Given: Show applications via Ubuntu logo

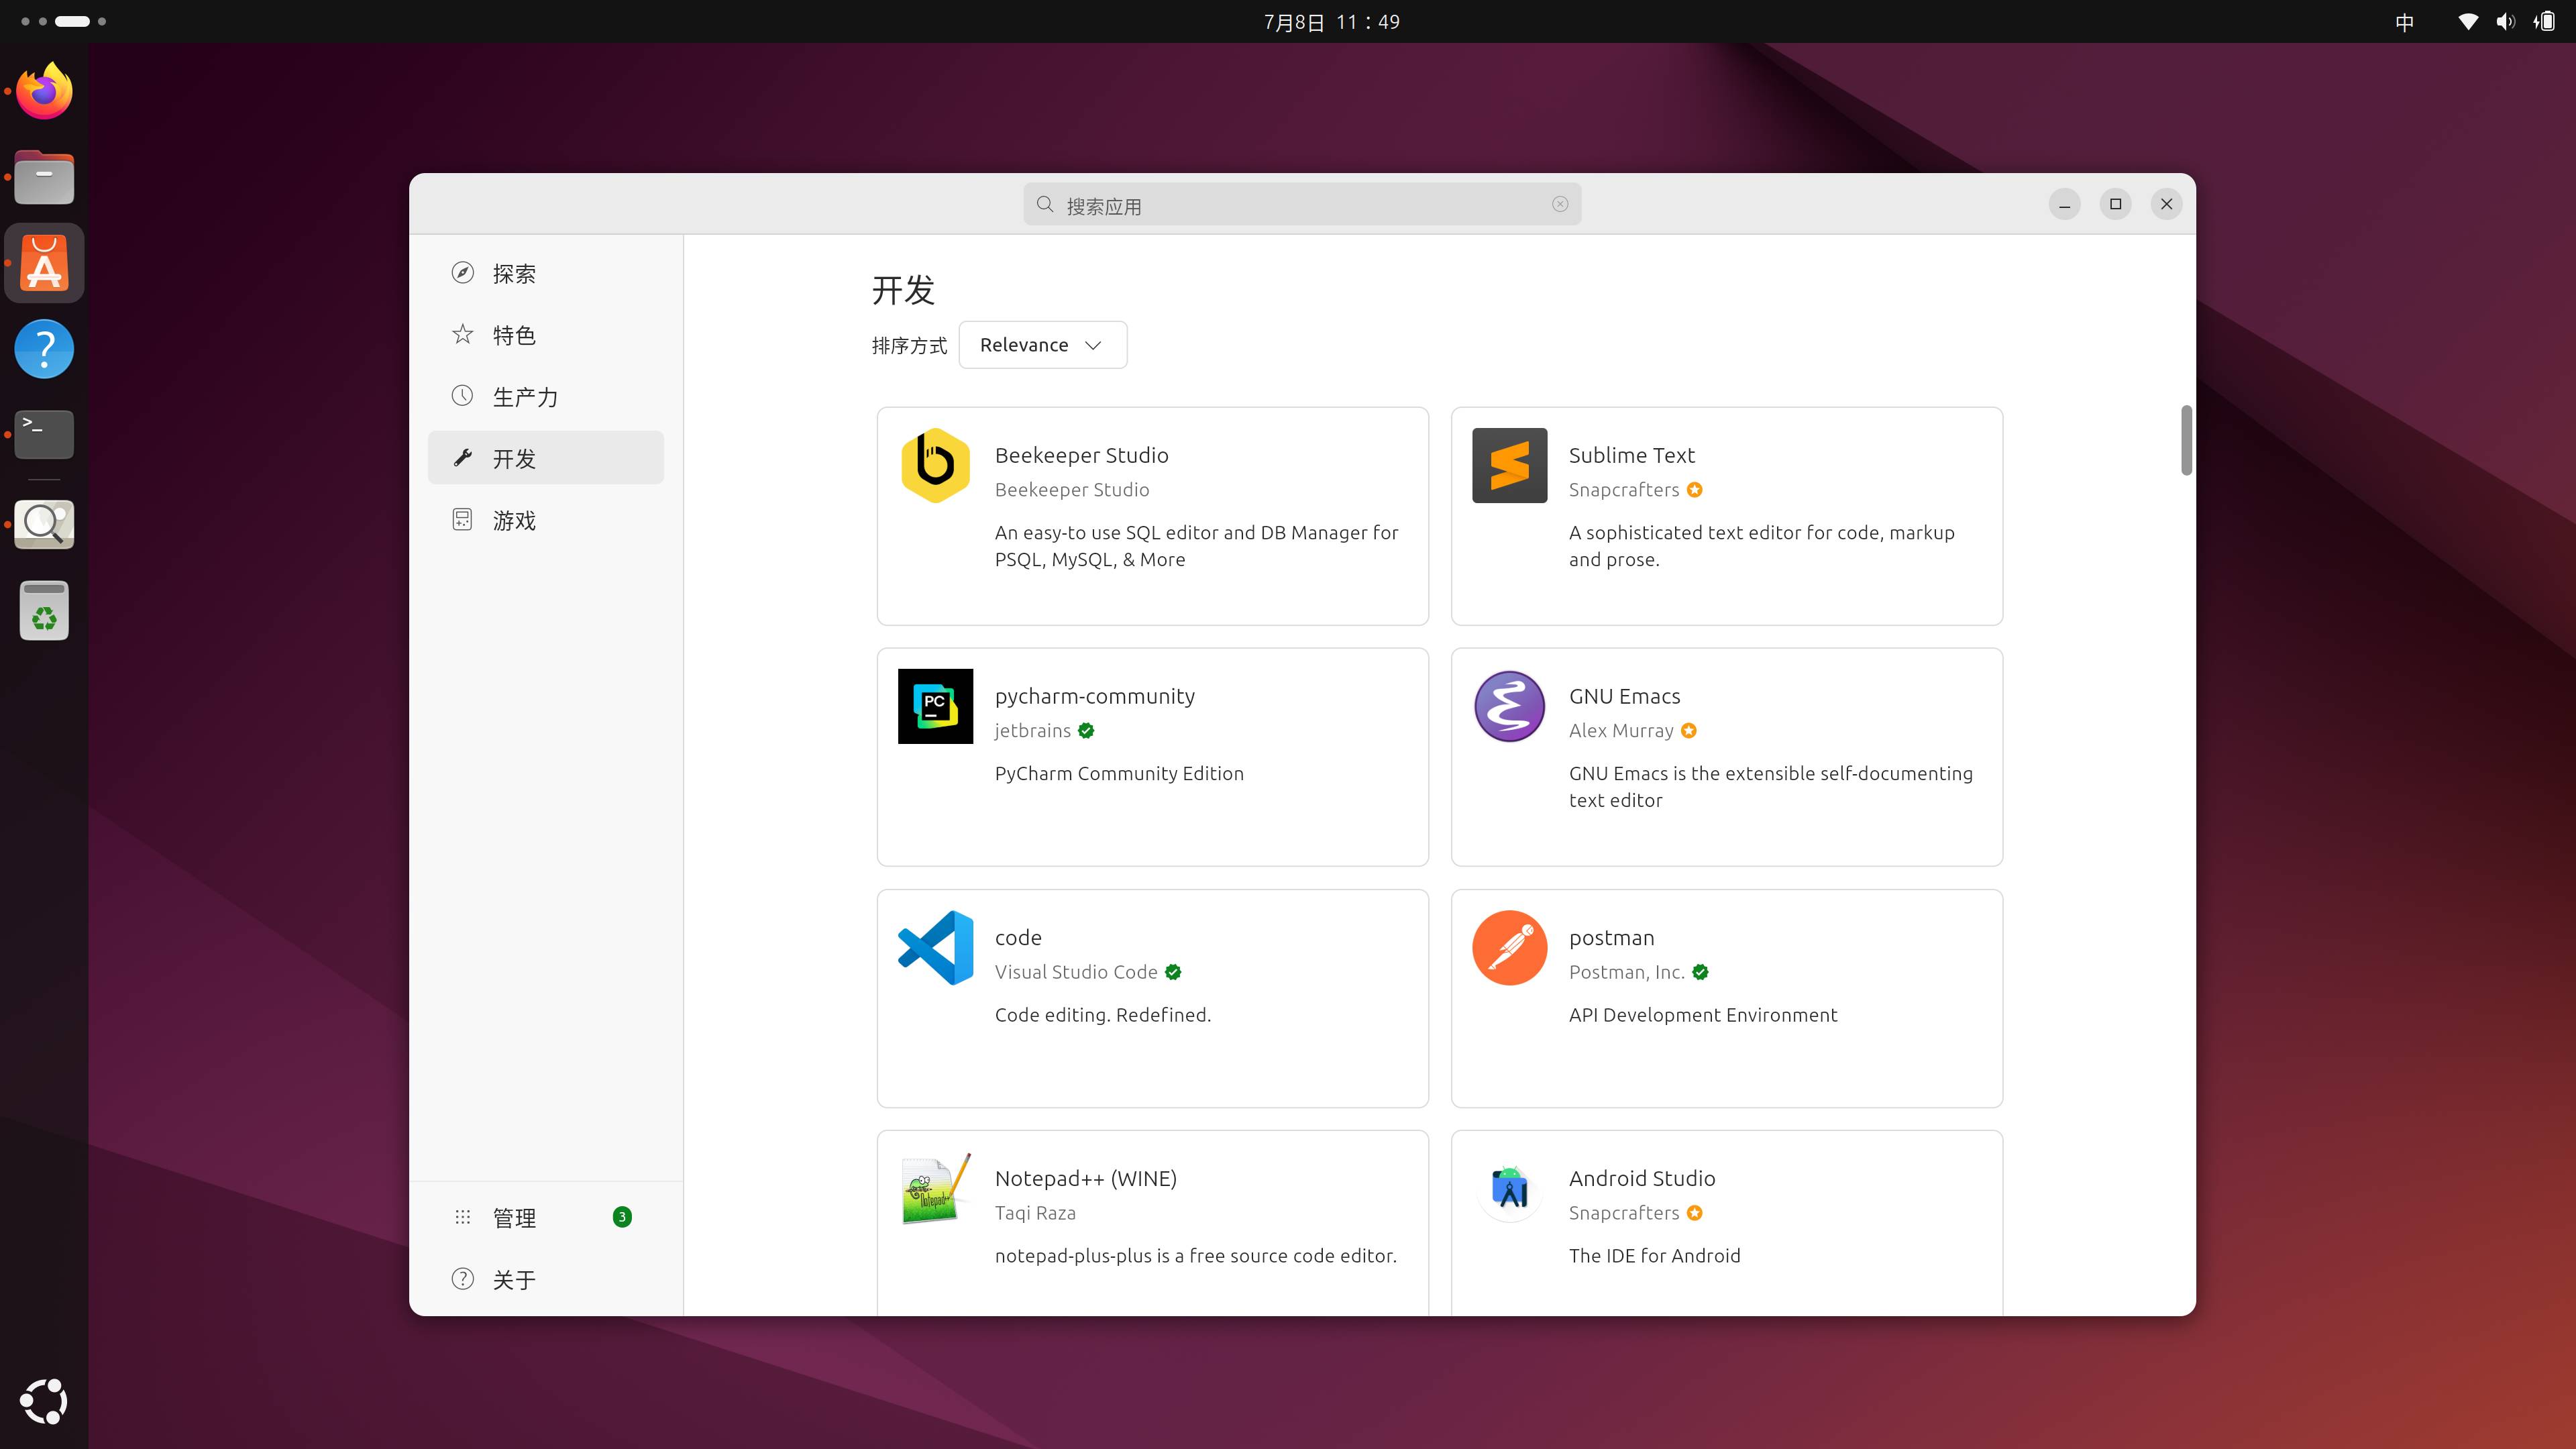Looking at the screenshot, I should (44, 1401).
